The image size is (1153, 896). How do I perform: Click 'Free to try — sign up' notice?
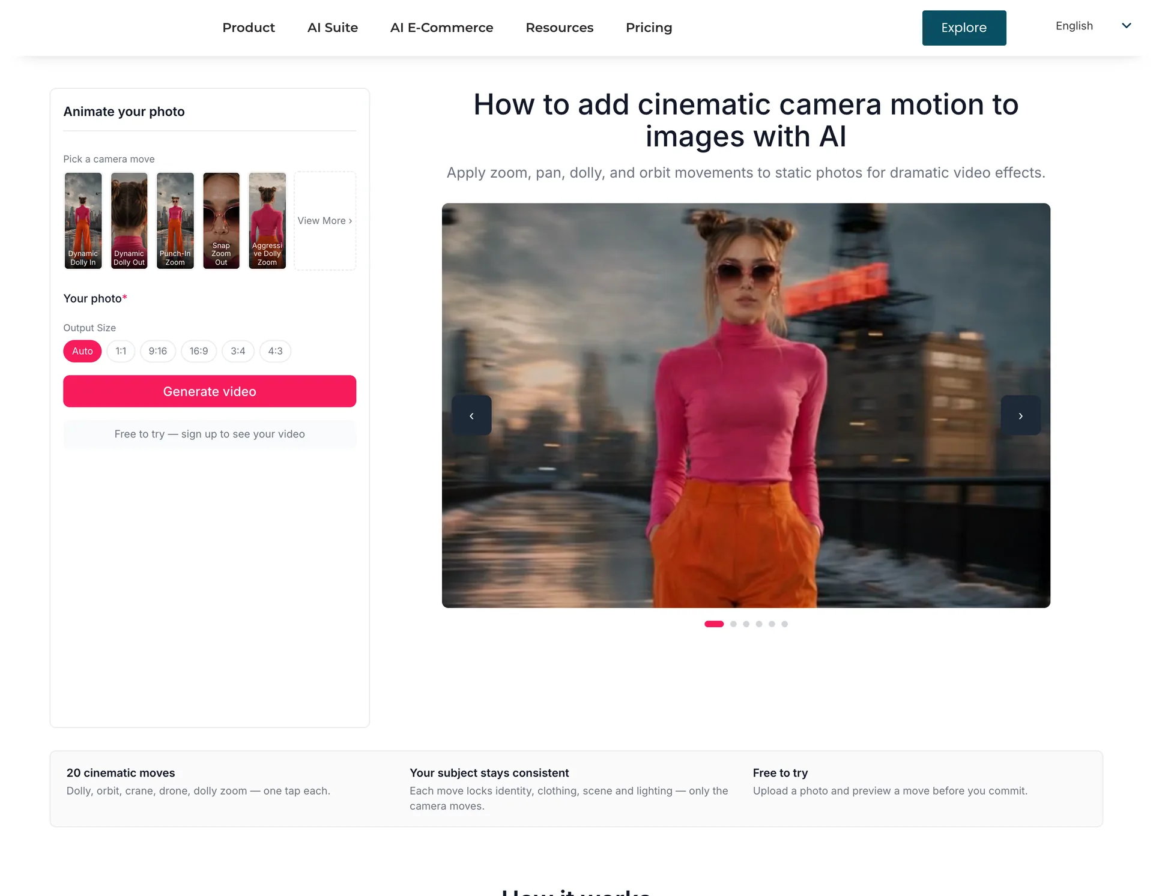[x=210, y=434]
